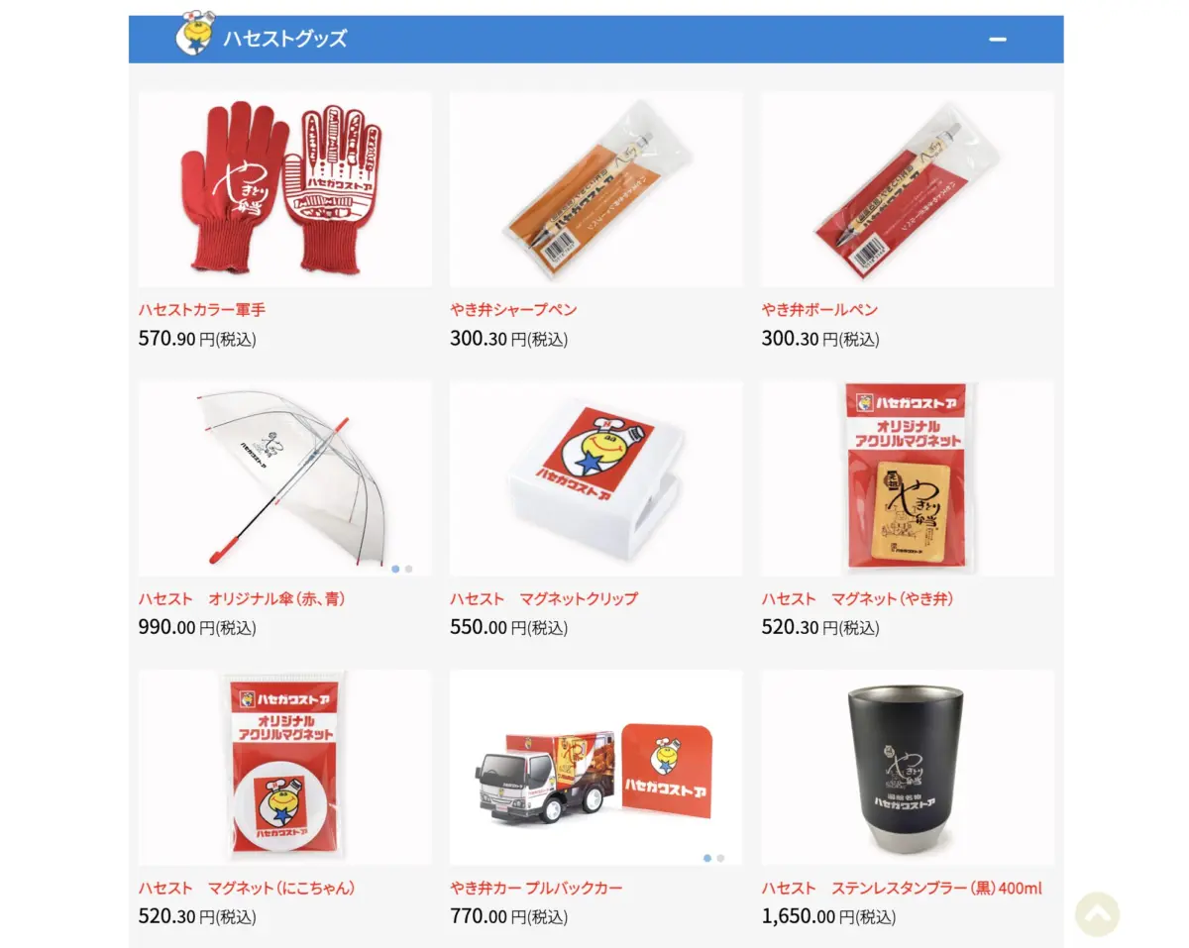Click the magnet clip product image
Viewport: 1189px width, 948px height.
click(x=596, y=478)
